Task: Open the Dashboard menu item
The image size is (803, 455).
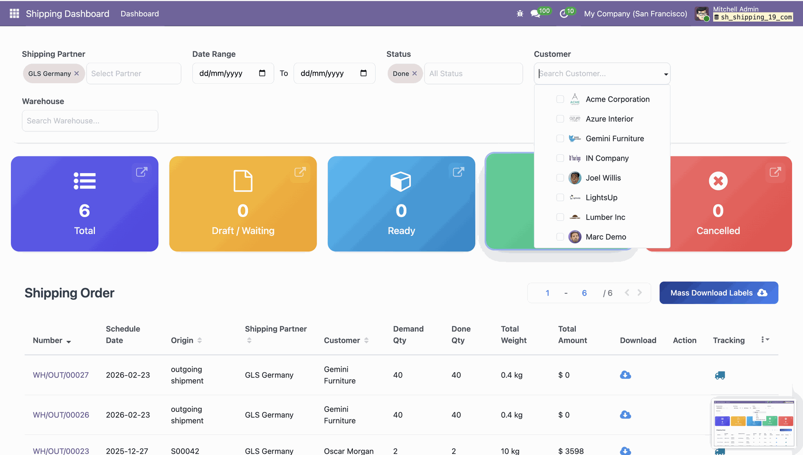Action: coord(140,14)
